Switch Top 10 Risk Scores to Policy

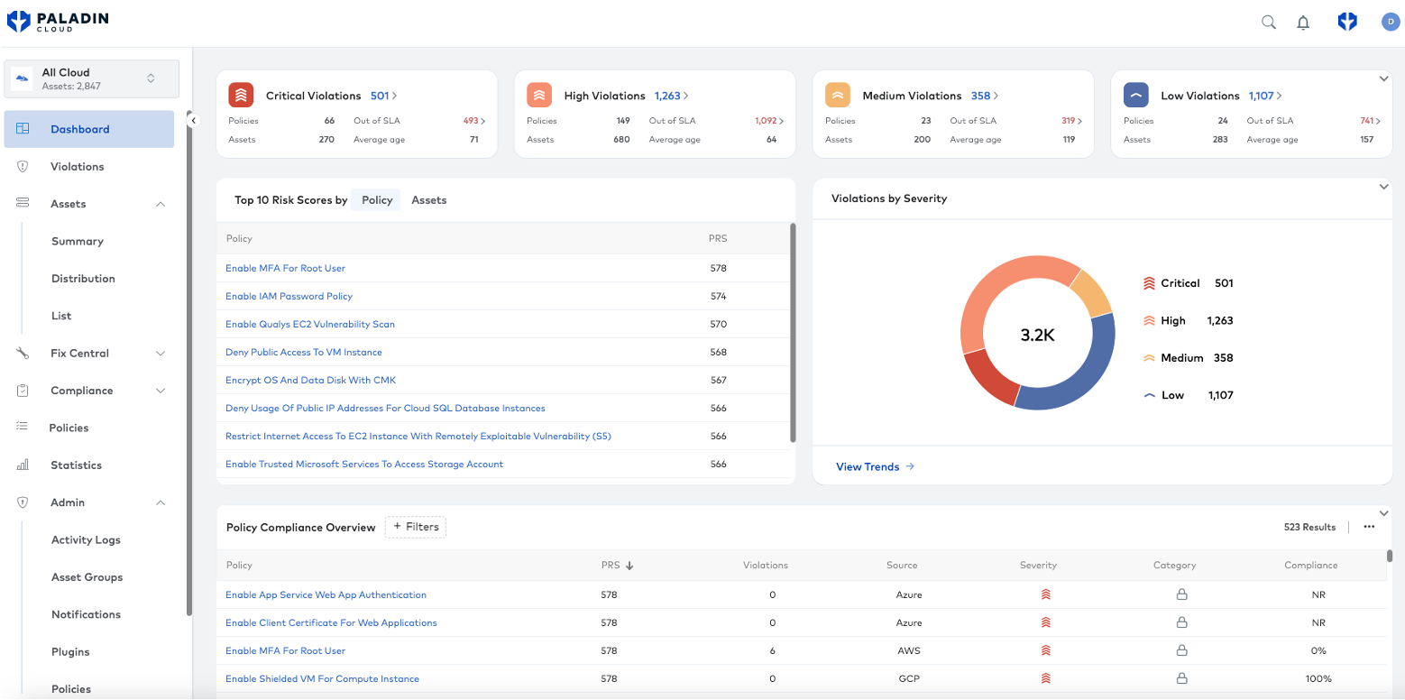pos(377,200)
